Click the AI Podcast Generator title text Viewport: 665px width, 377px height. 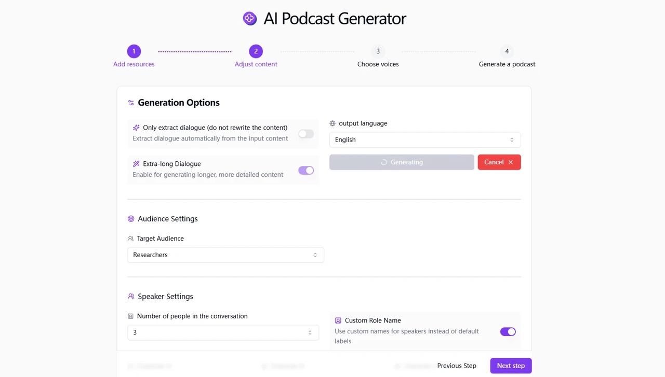click(335, 19)
